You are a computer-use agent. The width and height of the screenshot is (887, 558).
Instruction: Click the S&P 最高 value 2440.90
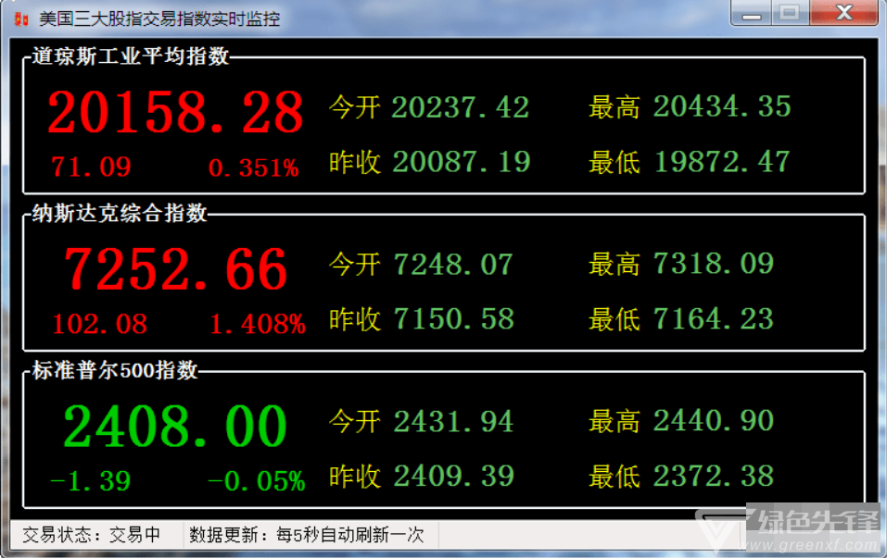[714, 420]
